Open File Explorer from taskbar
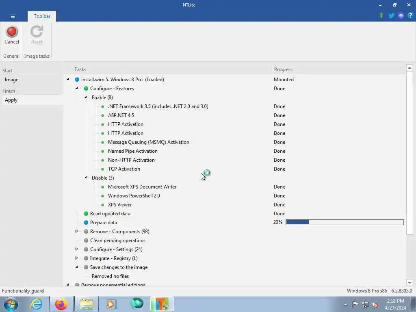The image size is (416, 312). [87, 304]
